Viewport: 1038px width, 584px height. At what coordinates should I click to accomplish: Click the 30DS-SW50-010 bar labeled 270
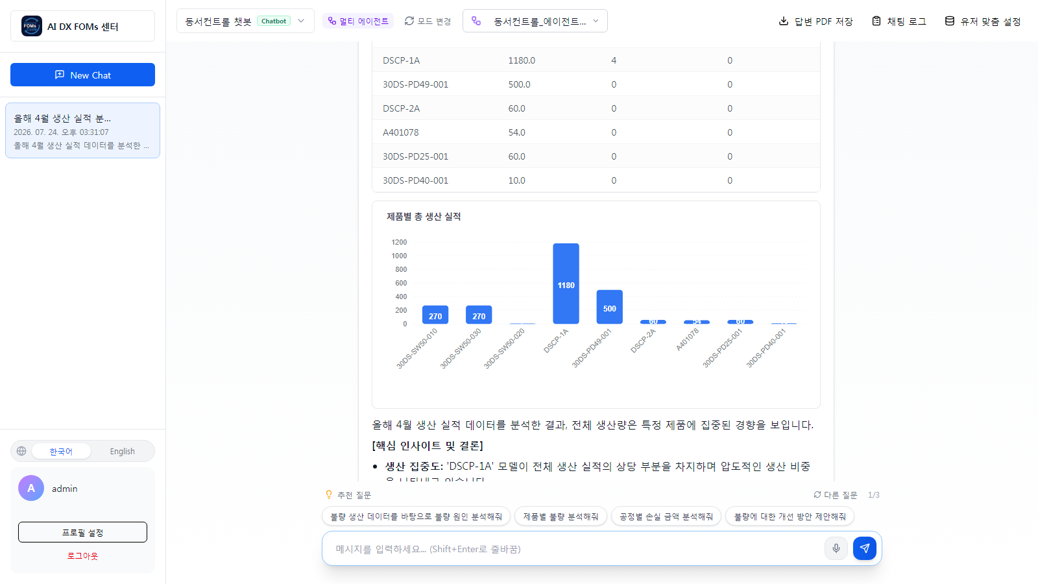[435, 315]
